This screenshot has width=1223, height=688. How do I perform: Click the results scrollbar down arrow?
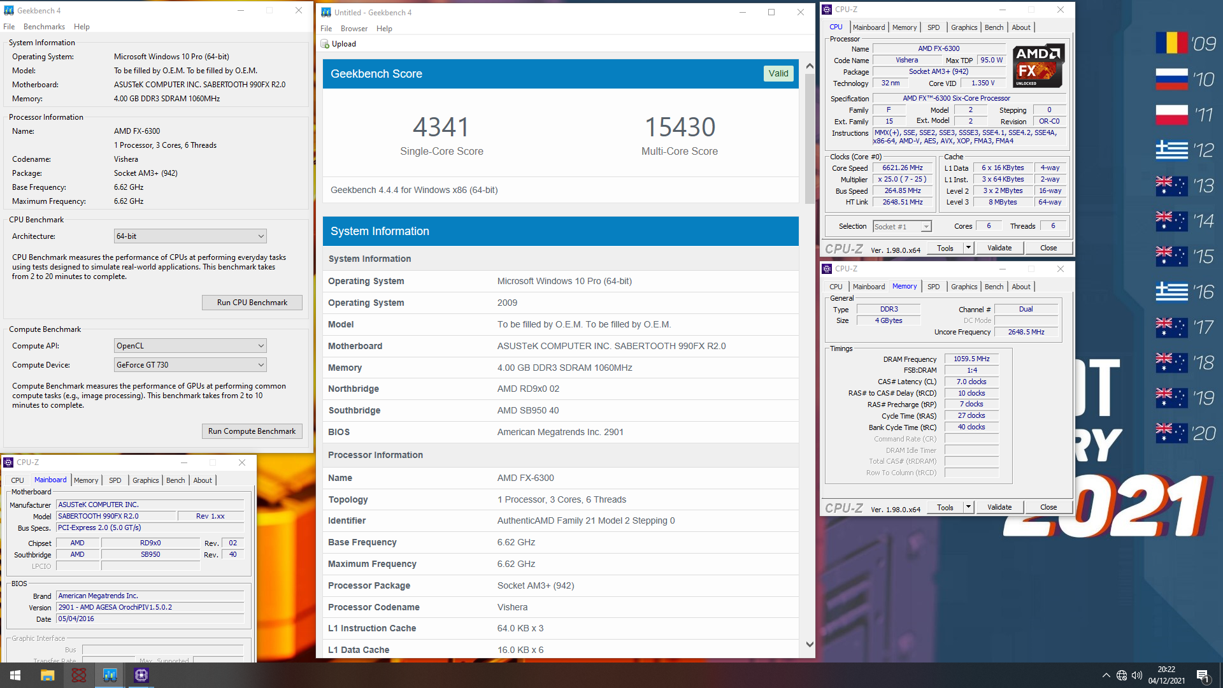pyautogui.click(x=810, y=644)
